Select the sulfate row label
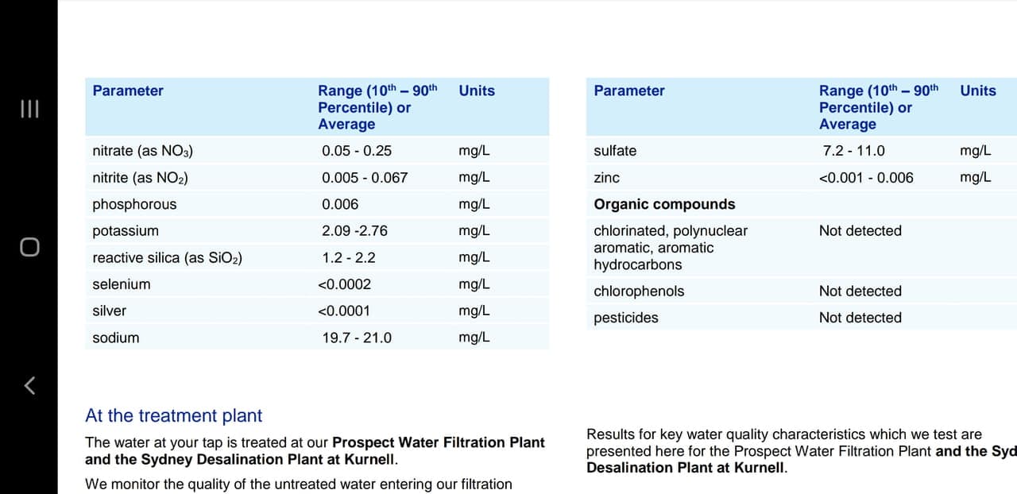This screenshot has height=494, width=1017. tap(615, 151)
